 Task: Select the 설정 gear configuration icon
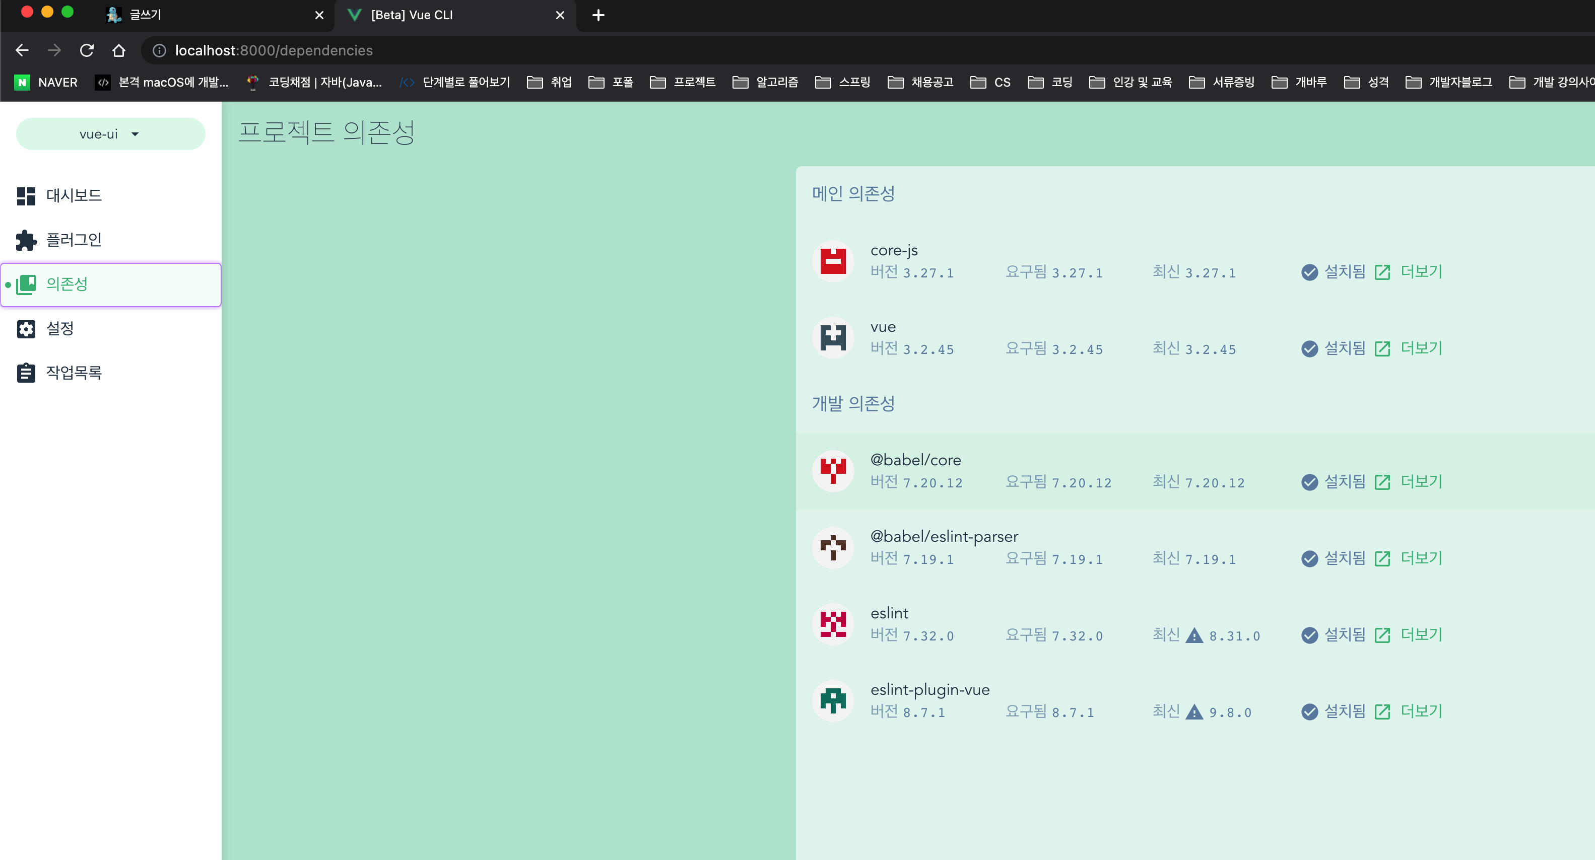pyautogui.click(x=26, y=328)
